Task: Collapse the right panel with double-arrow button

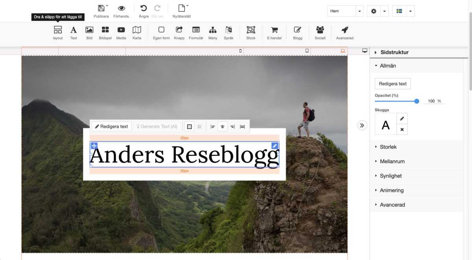Action: (x=362, y=125)
